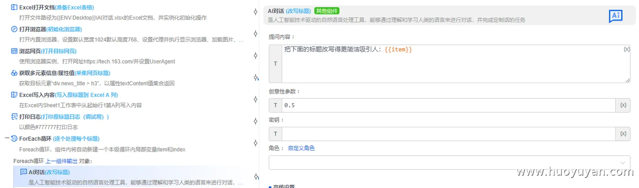Click the 打开浏览器 compass icon

pos(14,29)
